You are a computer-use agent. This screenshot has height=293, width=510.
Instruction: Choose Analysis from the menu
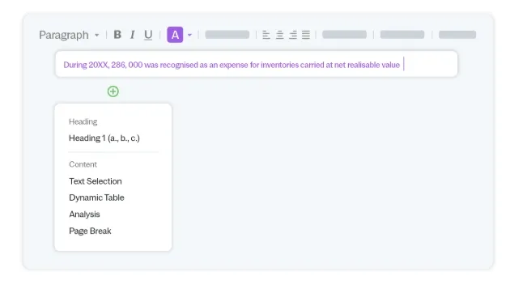click(84, 214)
